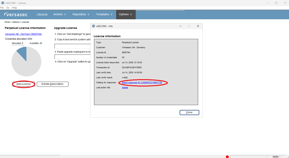289x158 pixels.
Task: Click the NUM indicator in status bar
Action: pyautogui.click(x=276, y=157)
